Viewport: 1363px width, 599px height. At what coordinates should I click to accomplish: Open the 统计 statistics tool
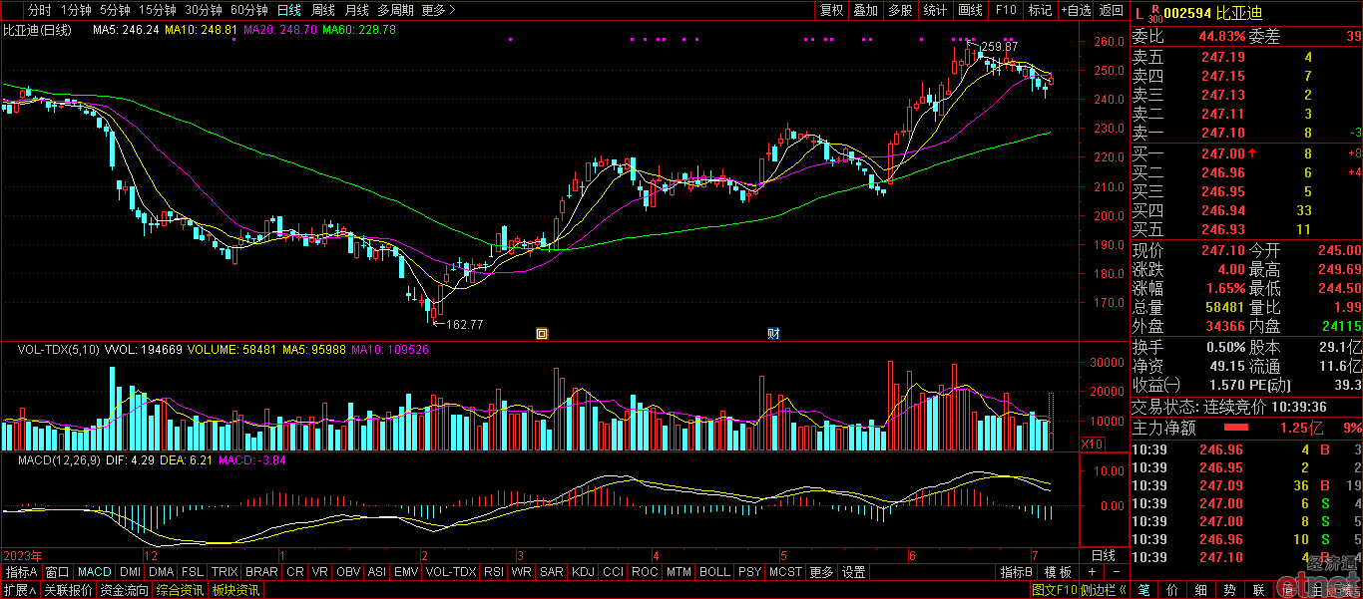tap(935, 10)
